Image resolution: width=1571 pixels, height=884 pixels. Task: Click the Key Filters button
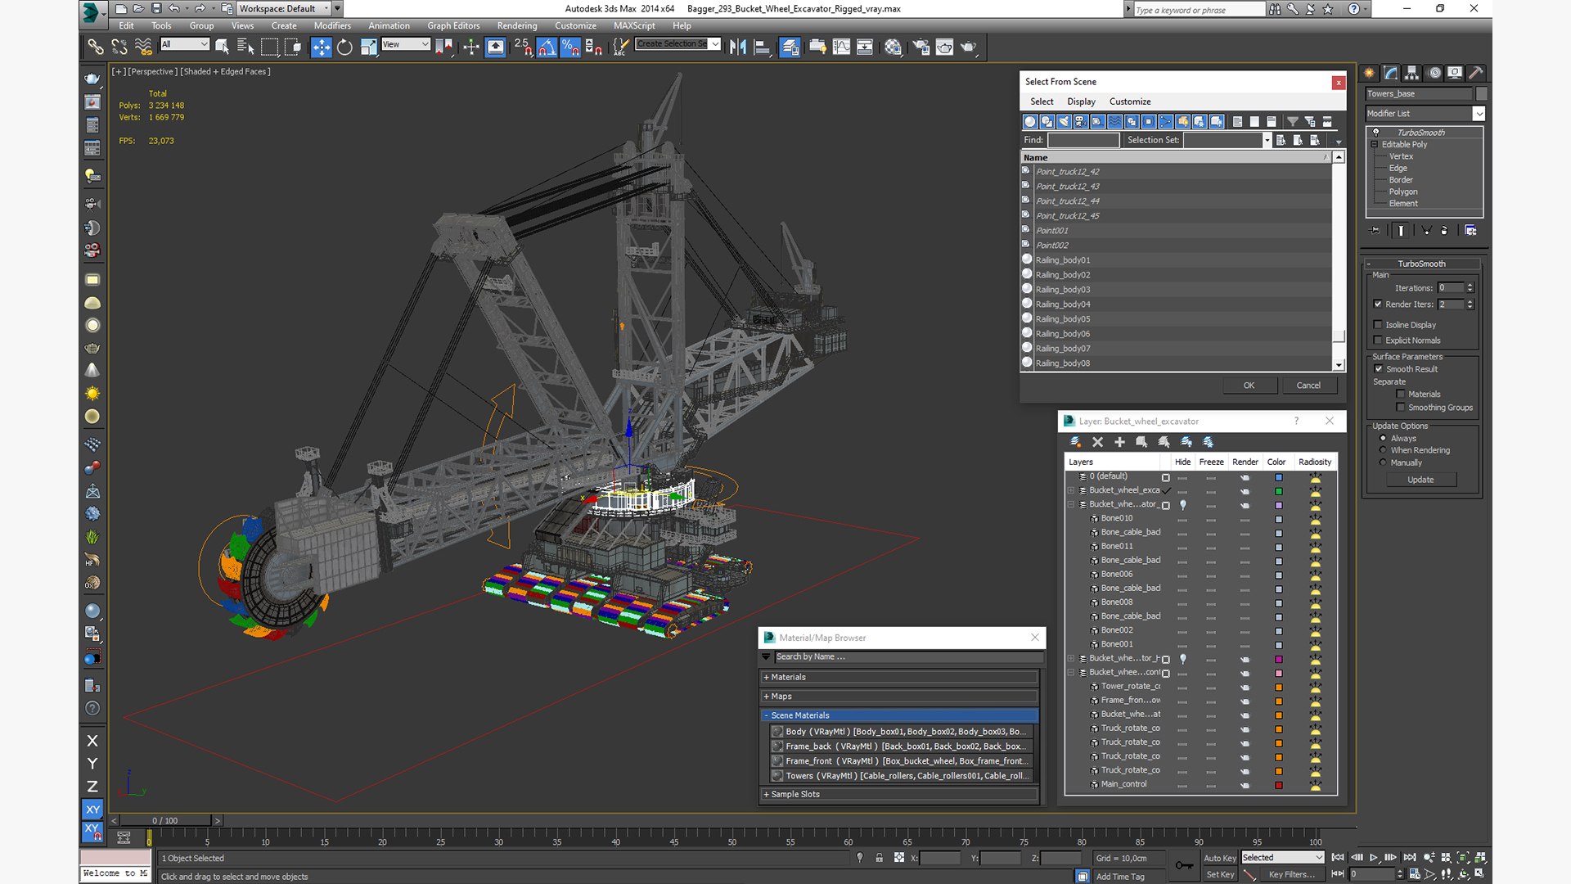1291,874
